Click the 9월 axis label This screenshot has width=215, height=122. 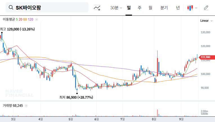pyautogui.click(x=181, y=119)
